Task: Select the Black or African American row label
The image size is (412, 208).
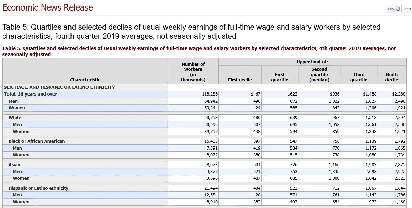Action: pyautogui.click(x=36, y=141)
